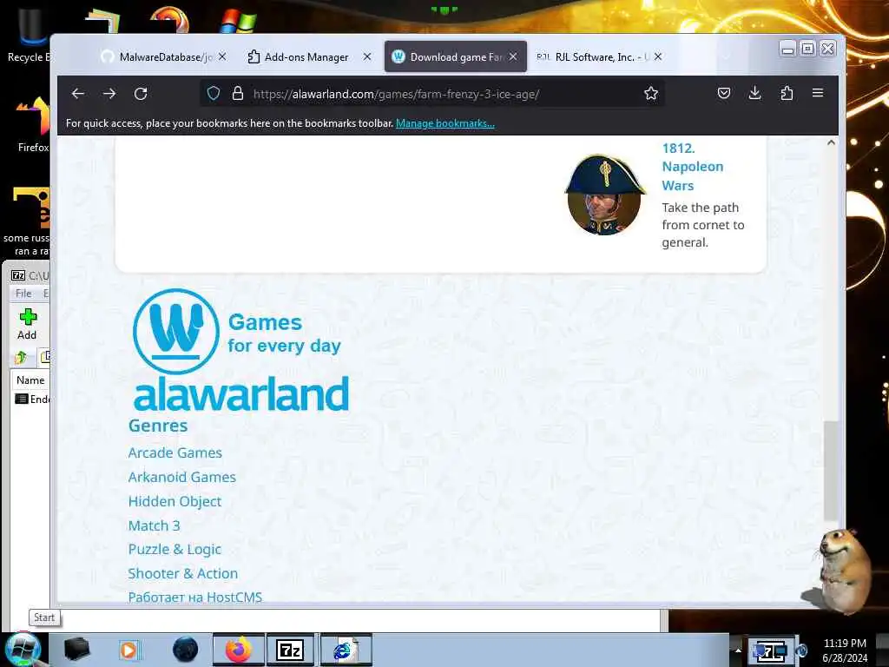
Task: Go back with the Firefox back arrow
Action: coord(78,94)
